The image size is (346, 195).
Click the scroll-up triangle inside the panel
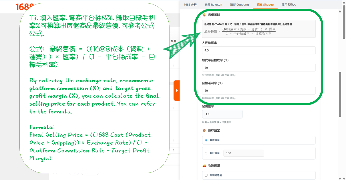pyautogui.click(x=340, y=12)
